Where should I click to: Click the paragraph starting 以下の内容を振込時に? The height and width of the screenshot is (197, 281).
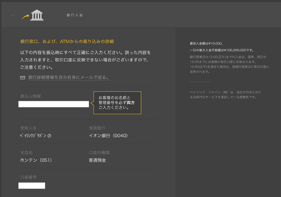[x=85, y=60]
